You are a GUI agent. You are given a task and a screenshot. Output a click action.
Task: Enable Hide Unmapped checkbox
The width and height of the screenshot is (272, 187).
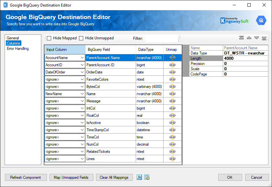pyautogui.click(x=81, y=38)
